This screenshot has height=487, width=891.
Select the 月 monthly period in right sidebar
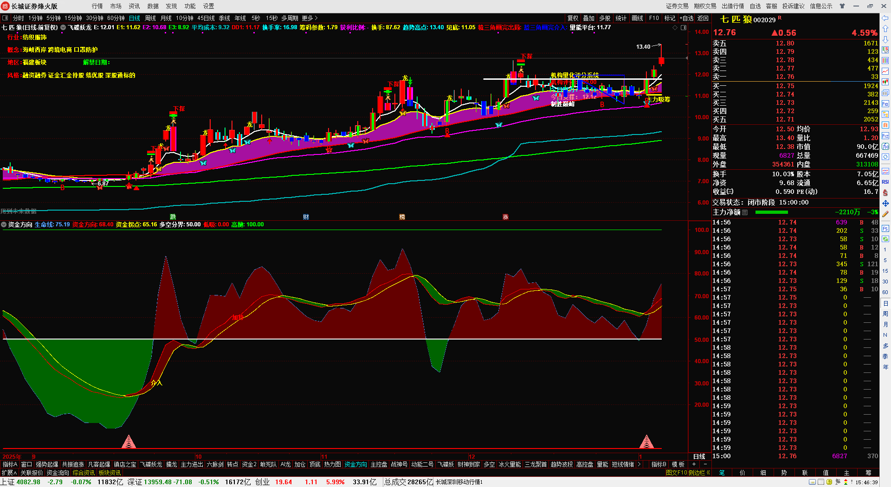(x=885, y=325)
